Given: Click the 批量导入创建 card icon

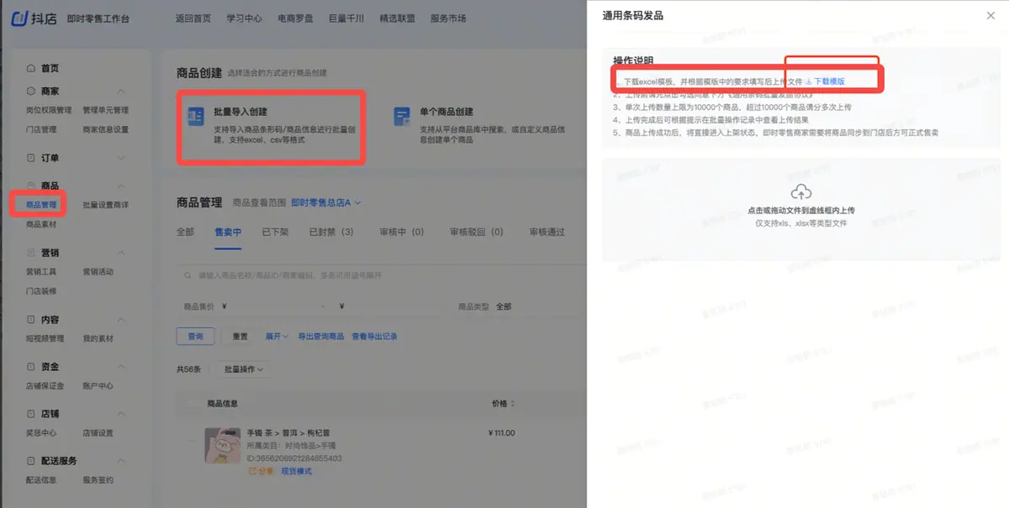Looking at the screenshot, I should [x=195, y=117].
